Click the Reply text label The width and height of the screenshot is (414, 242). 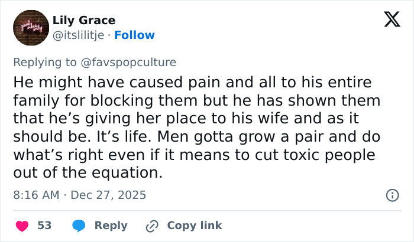point(111,225)
